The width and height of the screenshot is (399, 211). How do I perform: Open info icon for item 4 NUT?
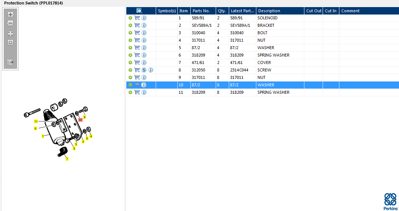point(144,40)
